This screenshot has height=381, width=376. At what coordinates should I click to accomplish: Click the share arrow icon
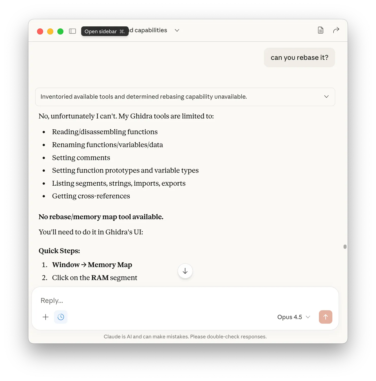pyautogui.click(x=336, y=30)
